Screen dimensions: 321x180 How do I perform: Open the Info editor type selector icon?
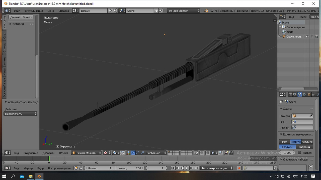pos(8,11)
